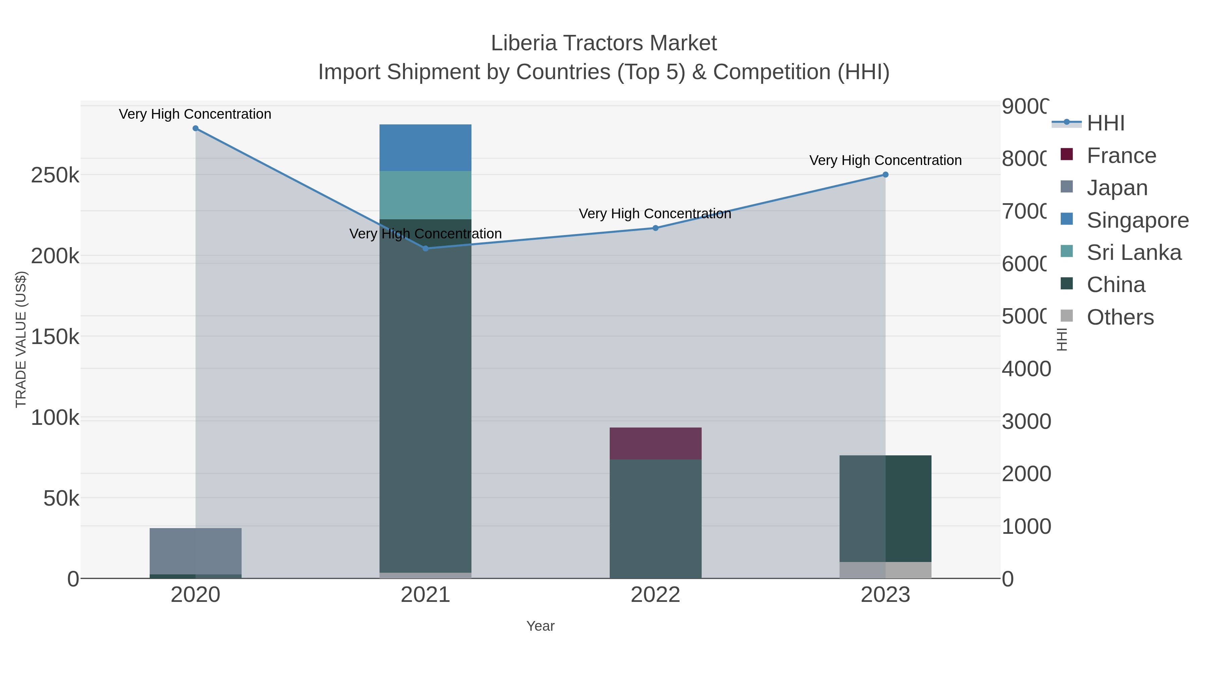Click the 100k y-axis tick label
The image size is (1208, 679).
coord(55,417)
